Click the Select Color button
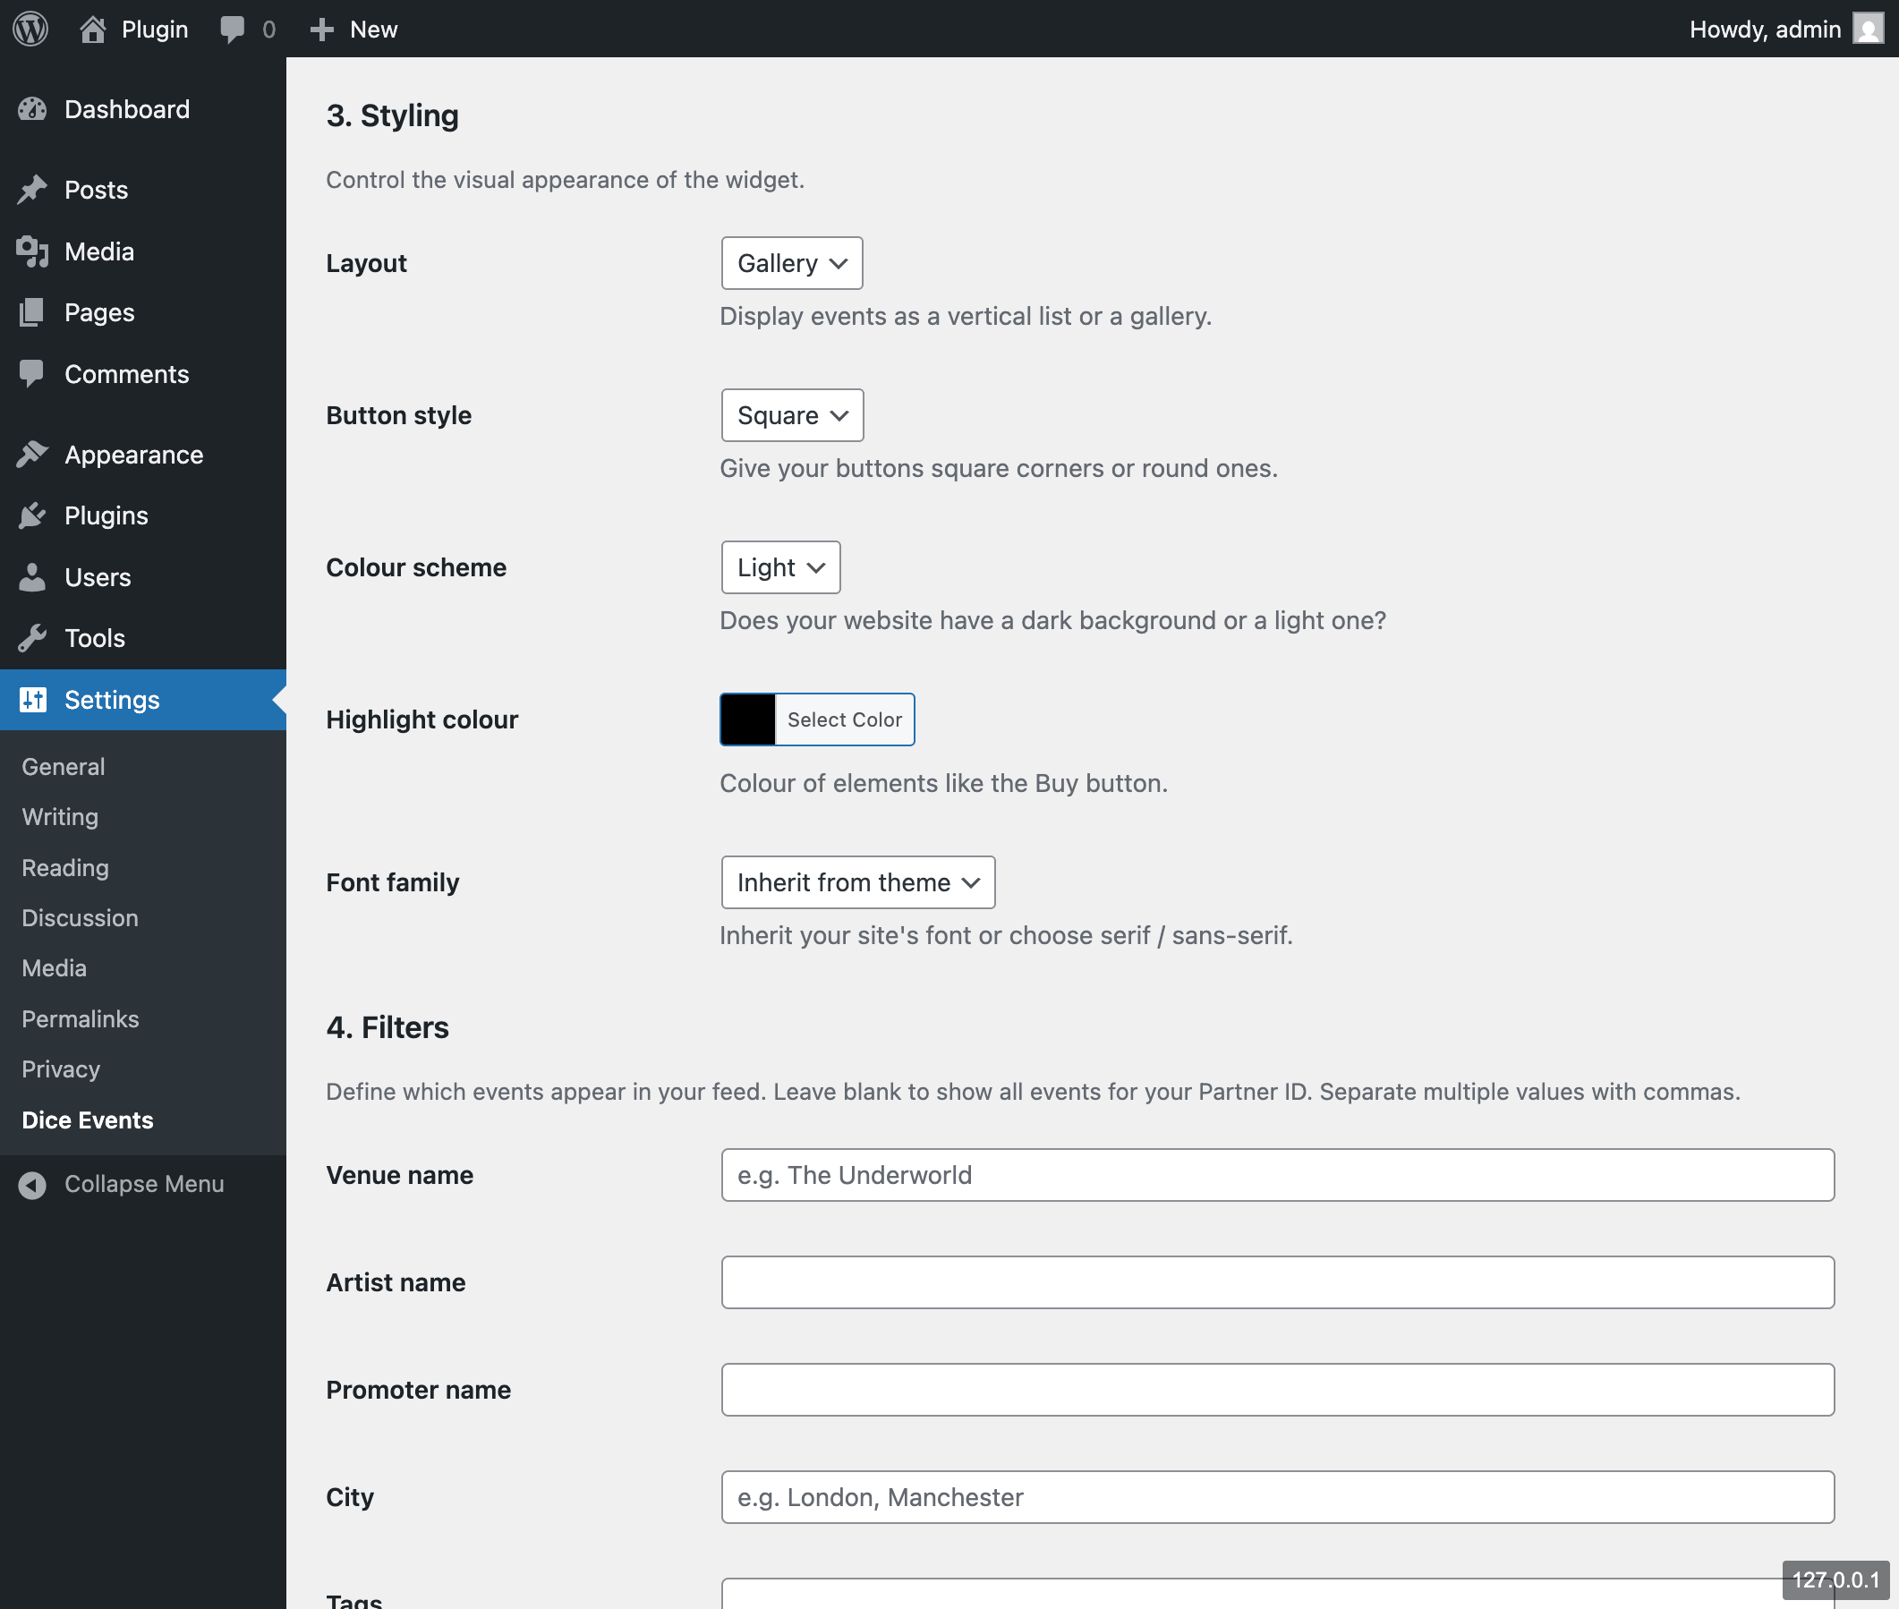Image resolution: width=1899 pixels, height=1609 pixels. (x=844, y=719)
